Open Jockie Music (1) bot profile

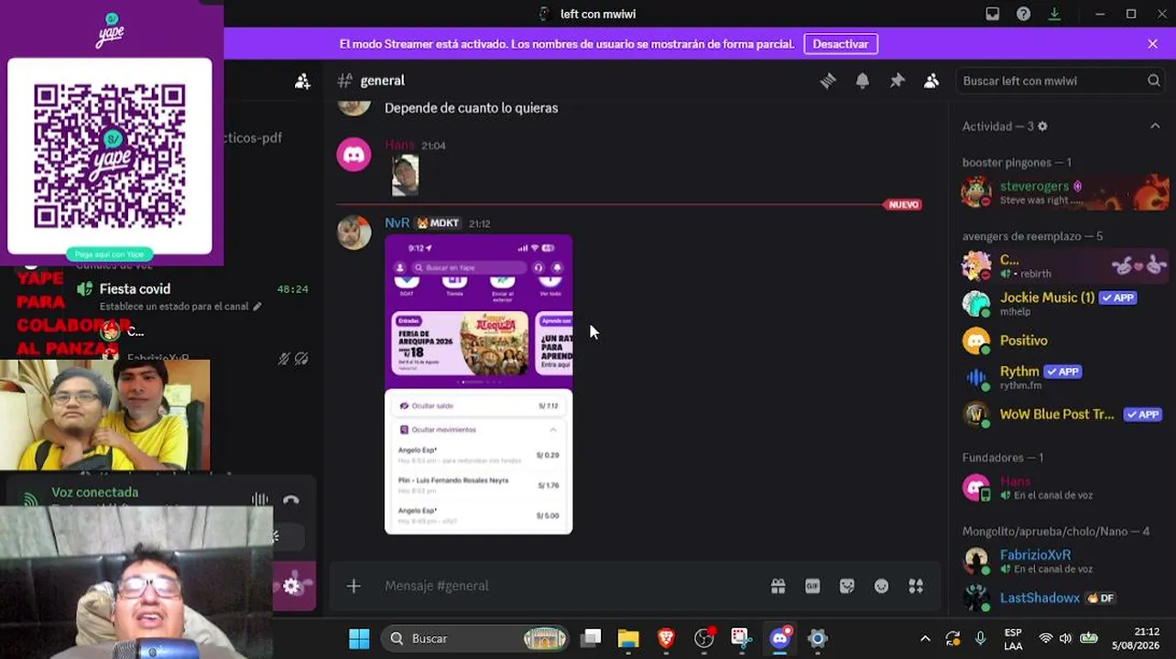click(x=1065, y=304)
